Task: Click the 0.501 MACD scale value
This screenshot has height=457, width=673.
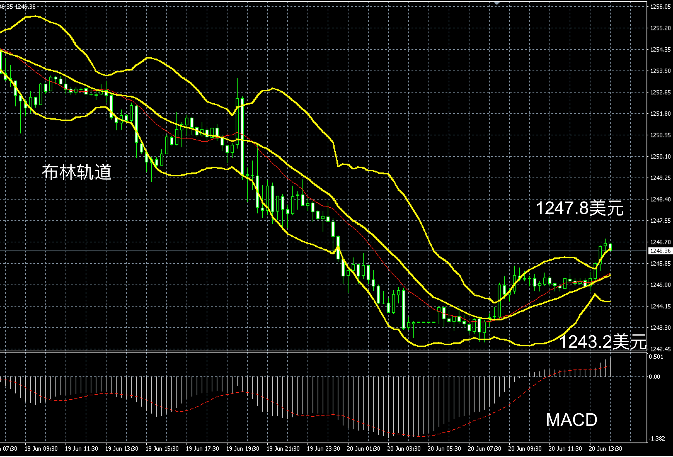Action: [x=655, y=357]
